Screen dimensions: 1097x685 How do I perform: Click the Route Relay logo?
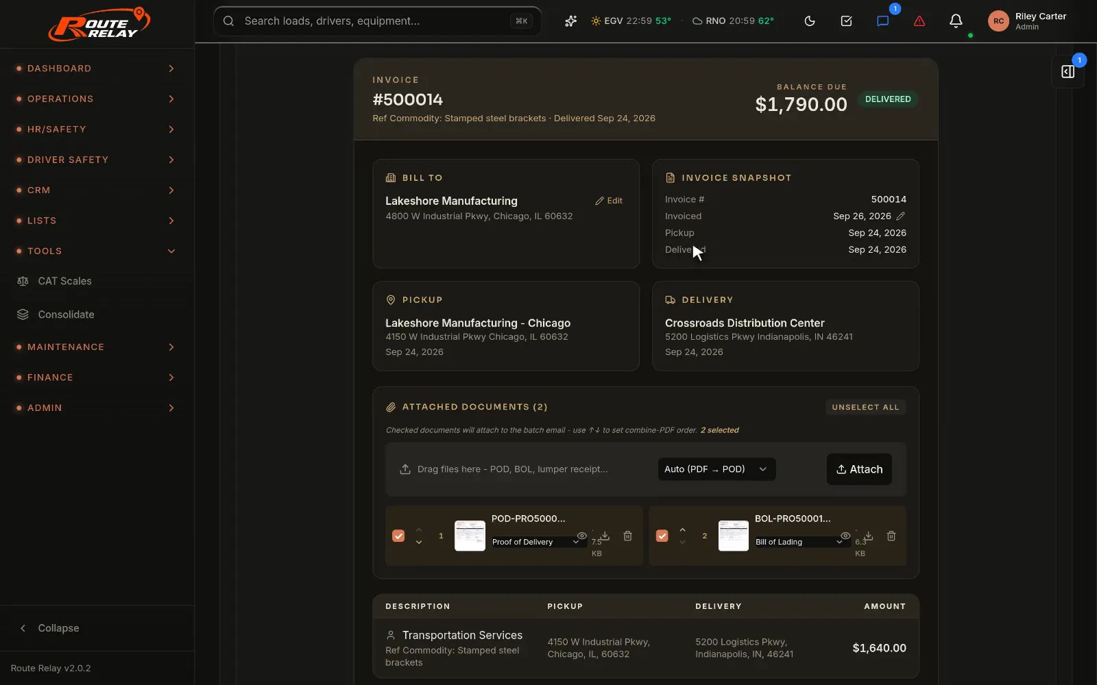click(99, 24)
